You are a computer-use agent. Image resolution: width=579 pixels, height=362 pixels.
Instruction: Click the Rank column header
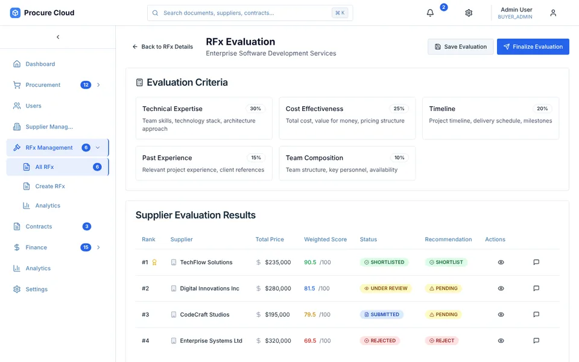point(148,240)
